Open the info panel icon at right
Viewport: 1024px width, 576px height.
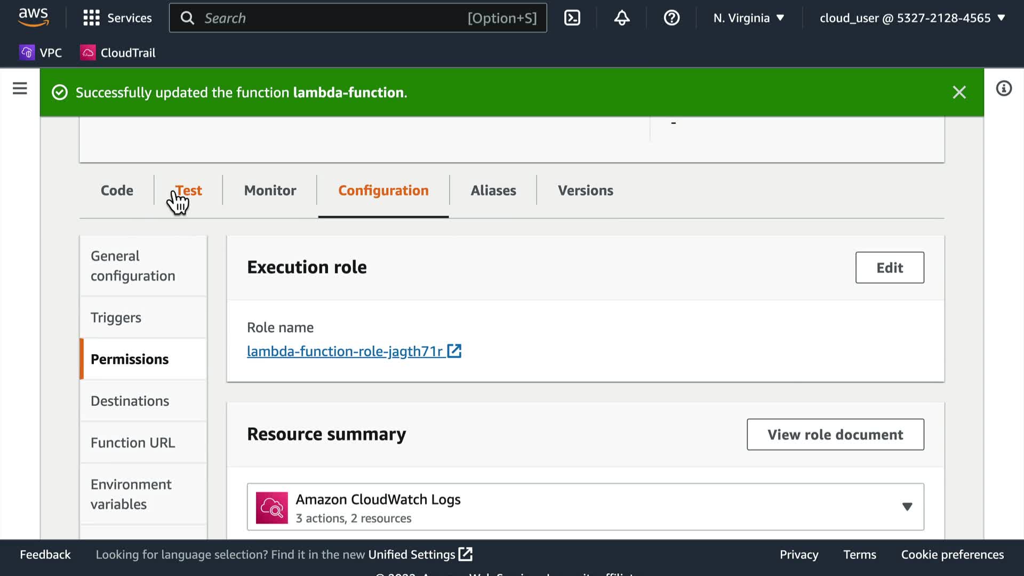1003,89
